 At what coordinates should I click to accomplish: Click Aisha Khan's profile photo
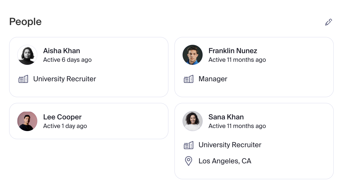point(27,55)
